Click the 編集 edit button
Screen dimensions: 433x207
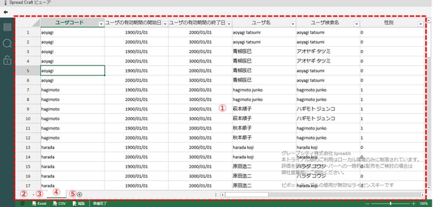(79, 204)
